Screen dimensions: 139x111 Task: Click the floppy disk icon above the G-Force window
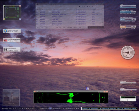click(87, 89)
